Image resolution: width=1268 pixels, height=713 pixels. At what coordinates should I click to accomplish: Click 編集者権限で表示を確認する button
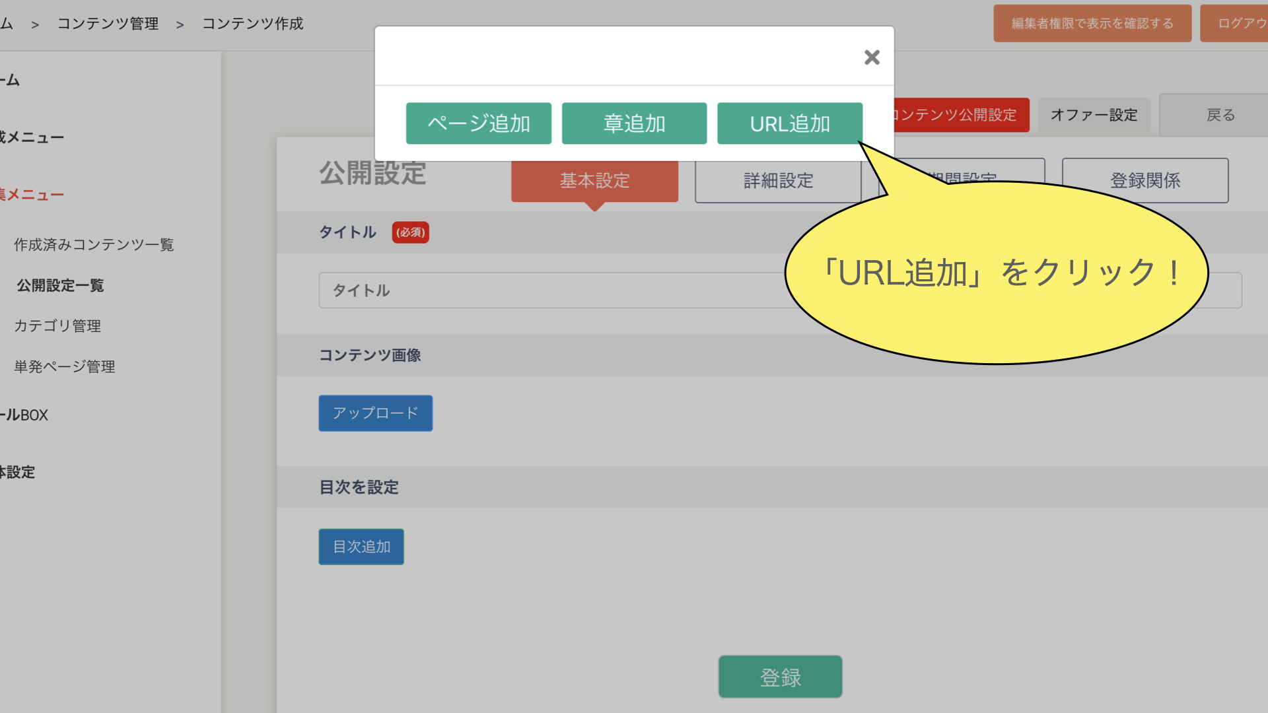1092,24
